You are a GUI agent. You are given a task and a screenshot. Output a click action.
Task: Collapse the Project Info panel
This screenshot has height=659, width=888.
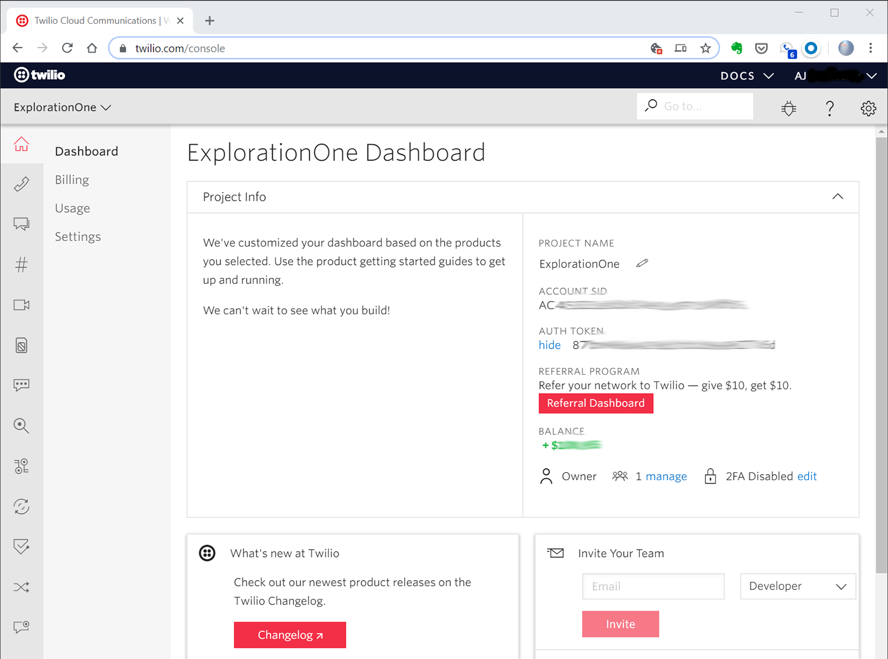(x=838, y=197)
